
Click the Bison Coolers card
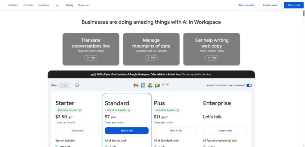[x=211, y=49]
